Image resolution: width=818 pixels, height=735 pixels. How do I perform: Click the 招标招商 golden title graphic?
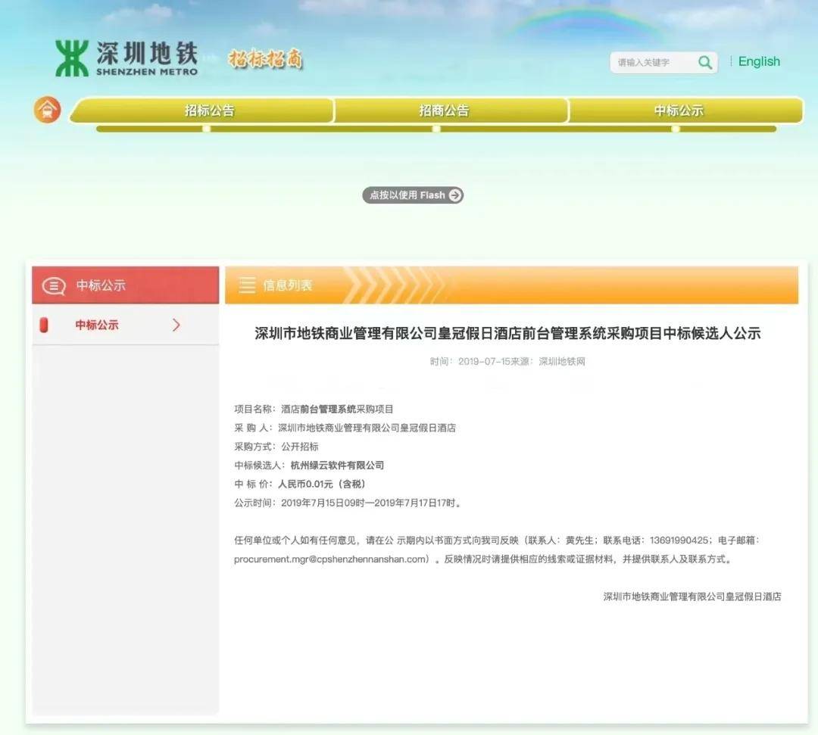[266, 59]
